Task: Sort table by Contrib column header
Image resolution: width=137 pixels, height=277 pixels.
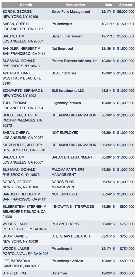Action: coord(26,5)
